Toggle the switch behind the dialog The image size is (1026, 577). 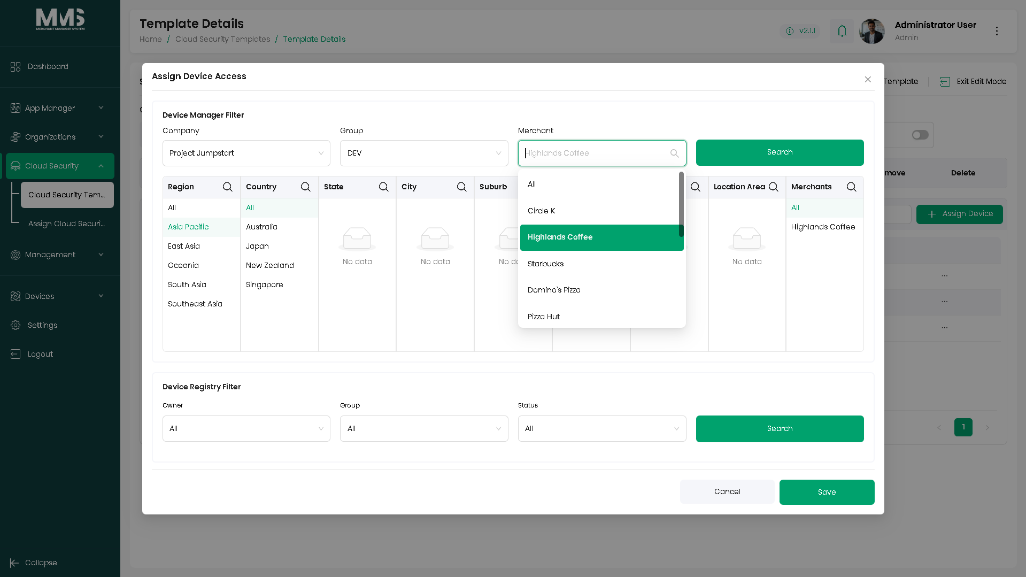coord(920,135)
